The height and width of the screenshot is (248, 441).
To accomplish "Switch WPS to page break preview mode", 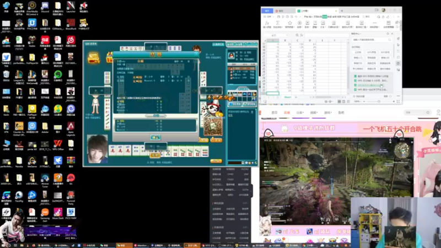I will point(348,101).
